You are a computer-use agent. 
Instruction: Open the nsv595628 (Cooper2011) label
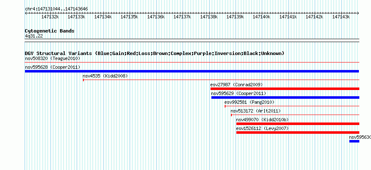[53, 67]
